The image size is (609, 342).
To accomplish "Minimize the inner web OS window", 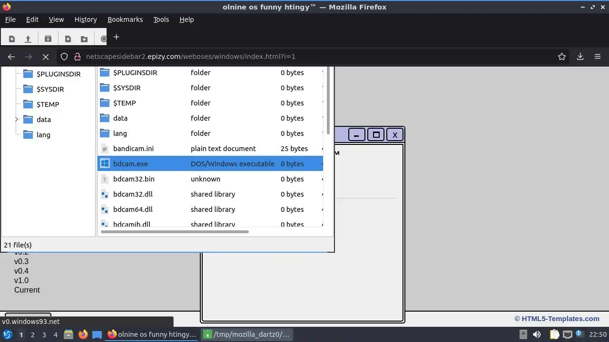I will click(x=356, y=135).
